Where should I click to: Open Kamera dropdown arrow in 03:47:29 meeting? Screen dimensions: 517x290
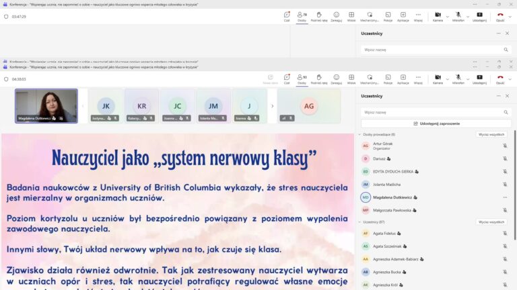coord(448,16)
